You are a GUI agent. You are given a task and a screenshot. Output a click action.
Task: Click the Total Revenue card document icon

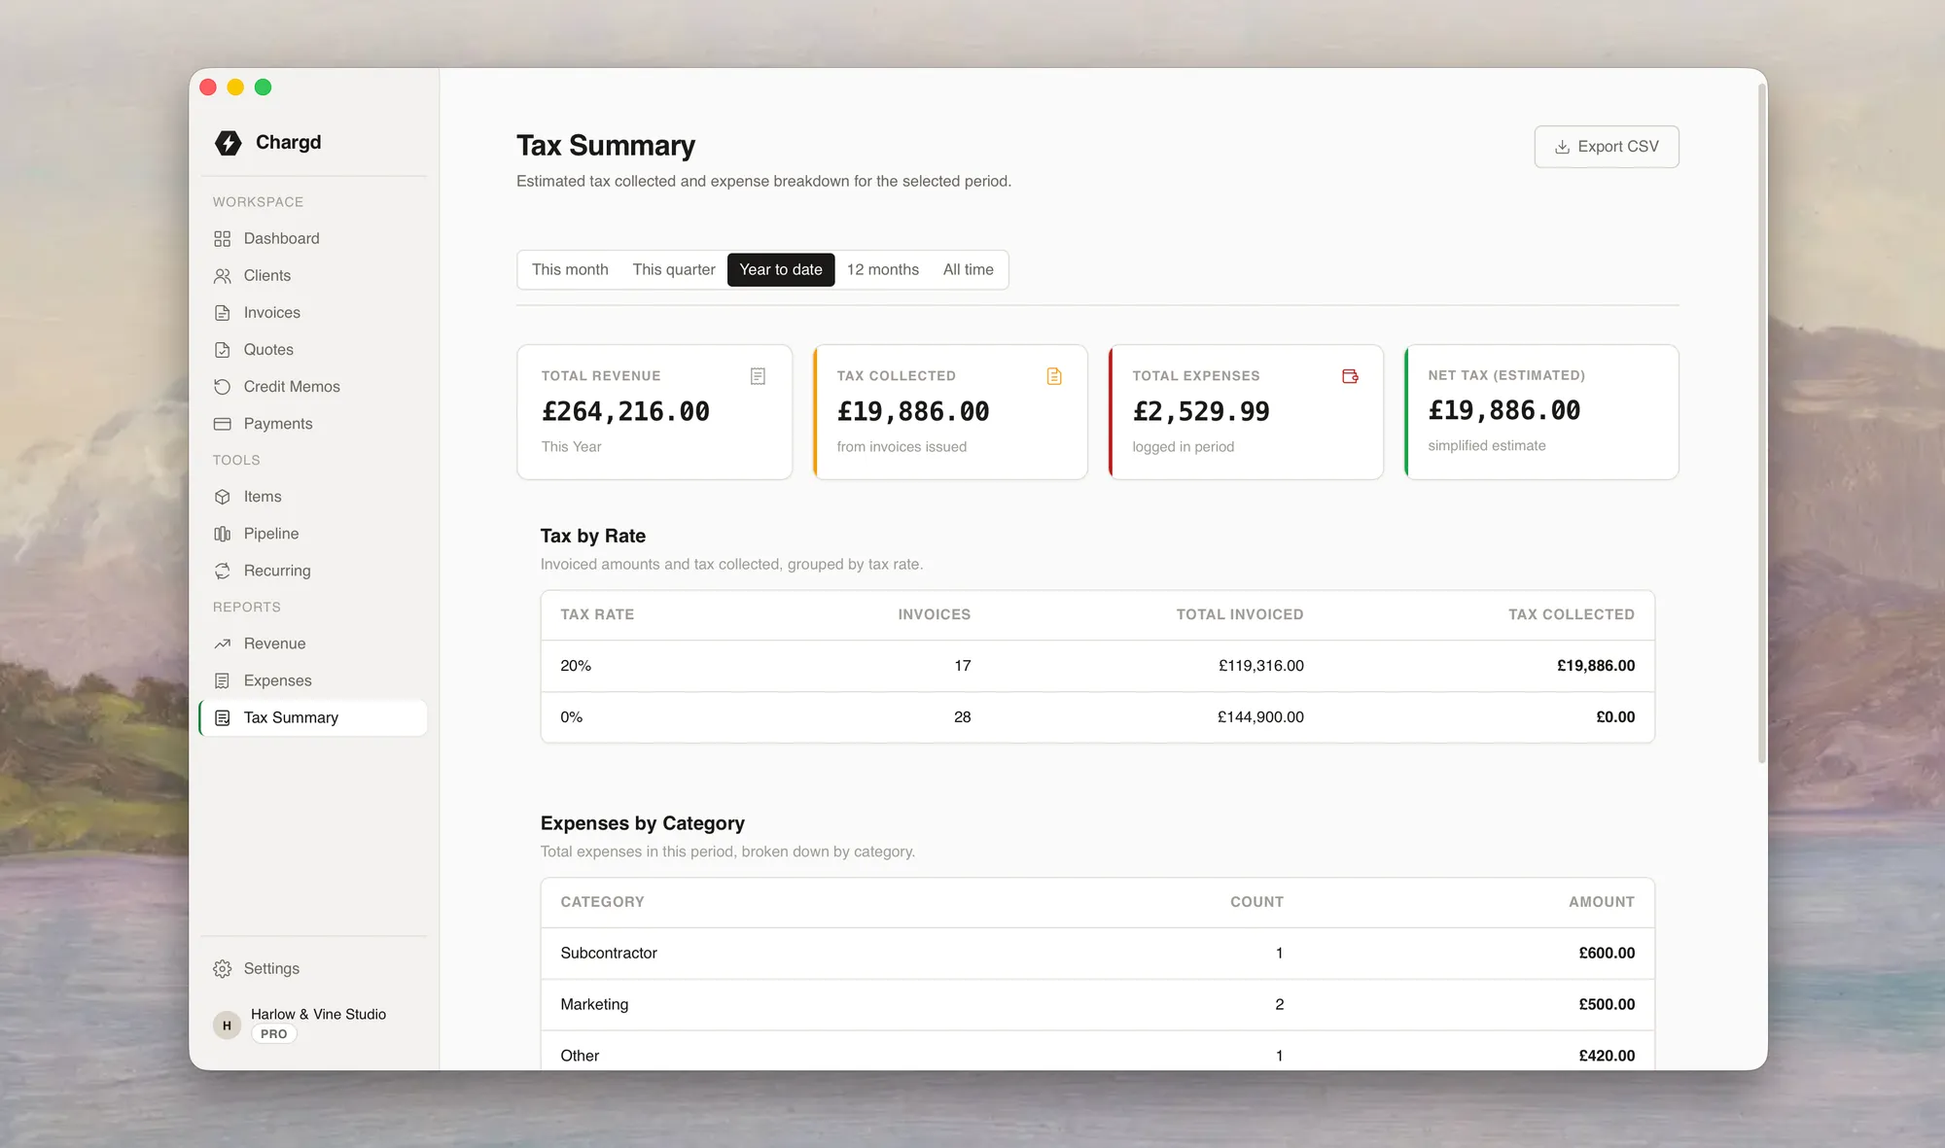click(759, 376)
